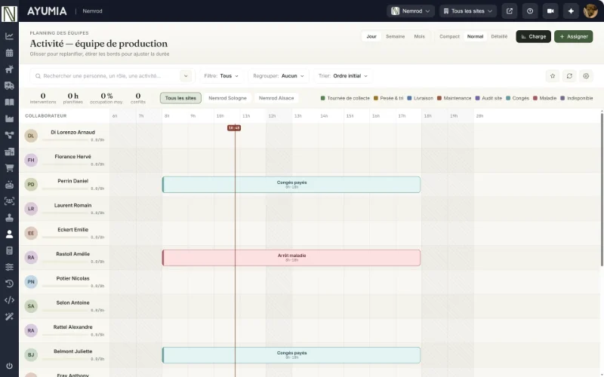Click the external link icon in header
Screen dimensions: 604x377
[x=509, y=11]
